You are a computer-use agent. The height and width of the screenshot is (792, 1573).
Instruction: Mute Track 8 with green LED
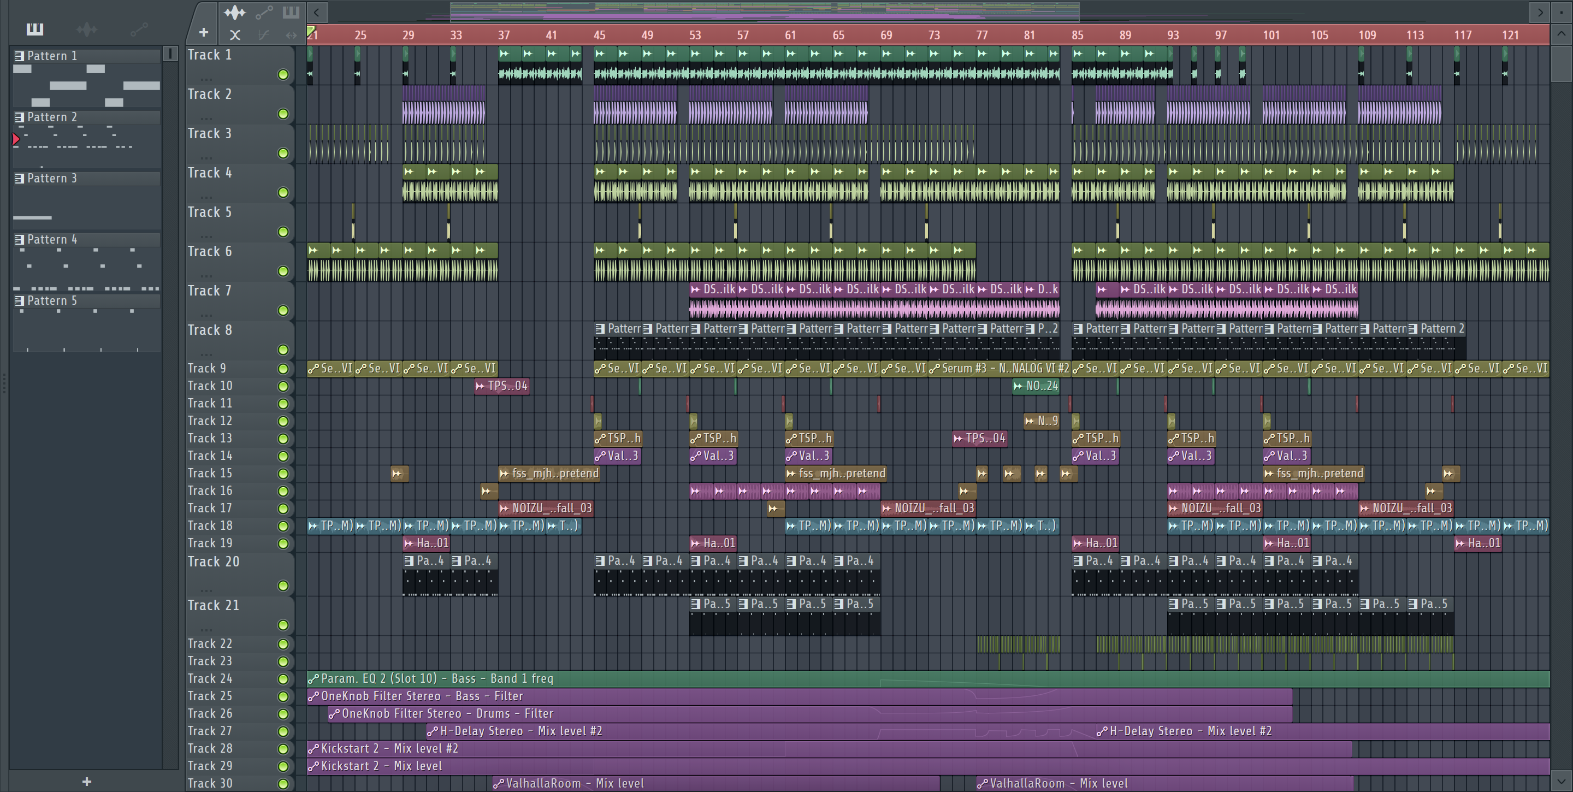pyautogui.click(x=283, y=350)
